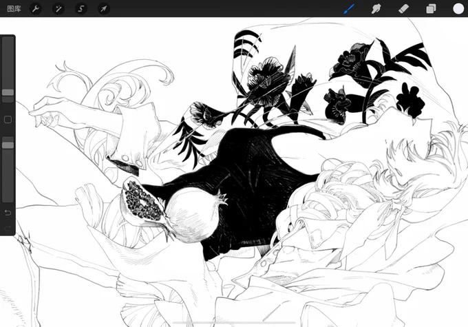
Task: Open the Adjustments magic wand menu
Action: point(58,9)
